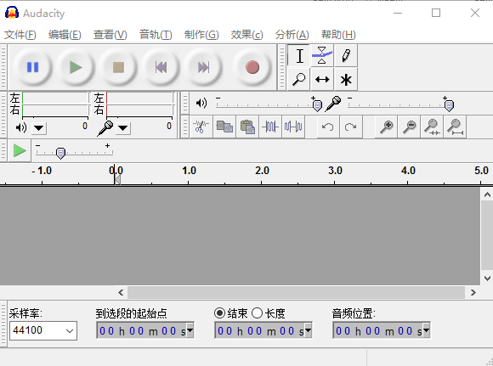Click the horizontal scrollbar right arrow
The image size is (493, 366).
tap(473, 292)
